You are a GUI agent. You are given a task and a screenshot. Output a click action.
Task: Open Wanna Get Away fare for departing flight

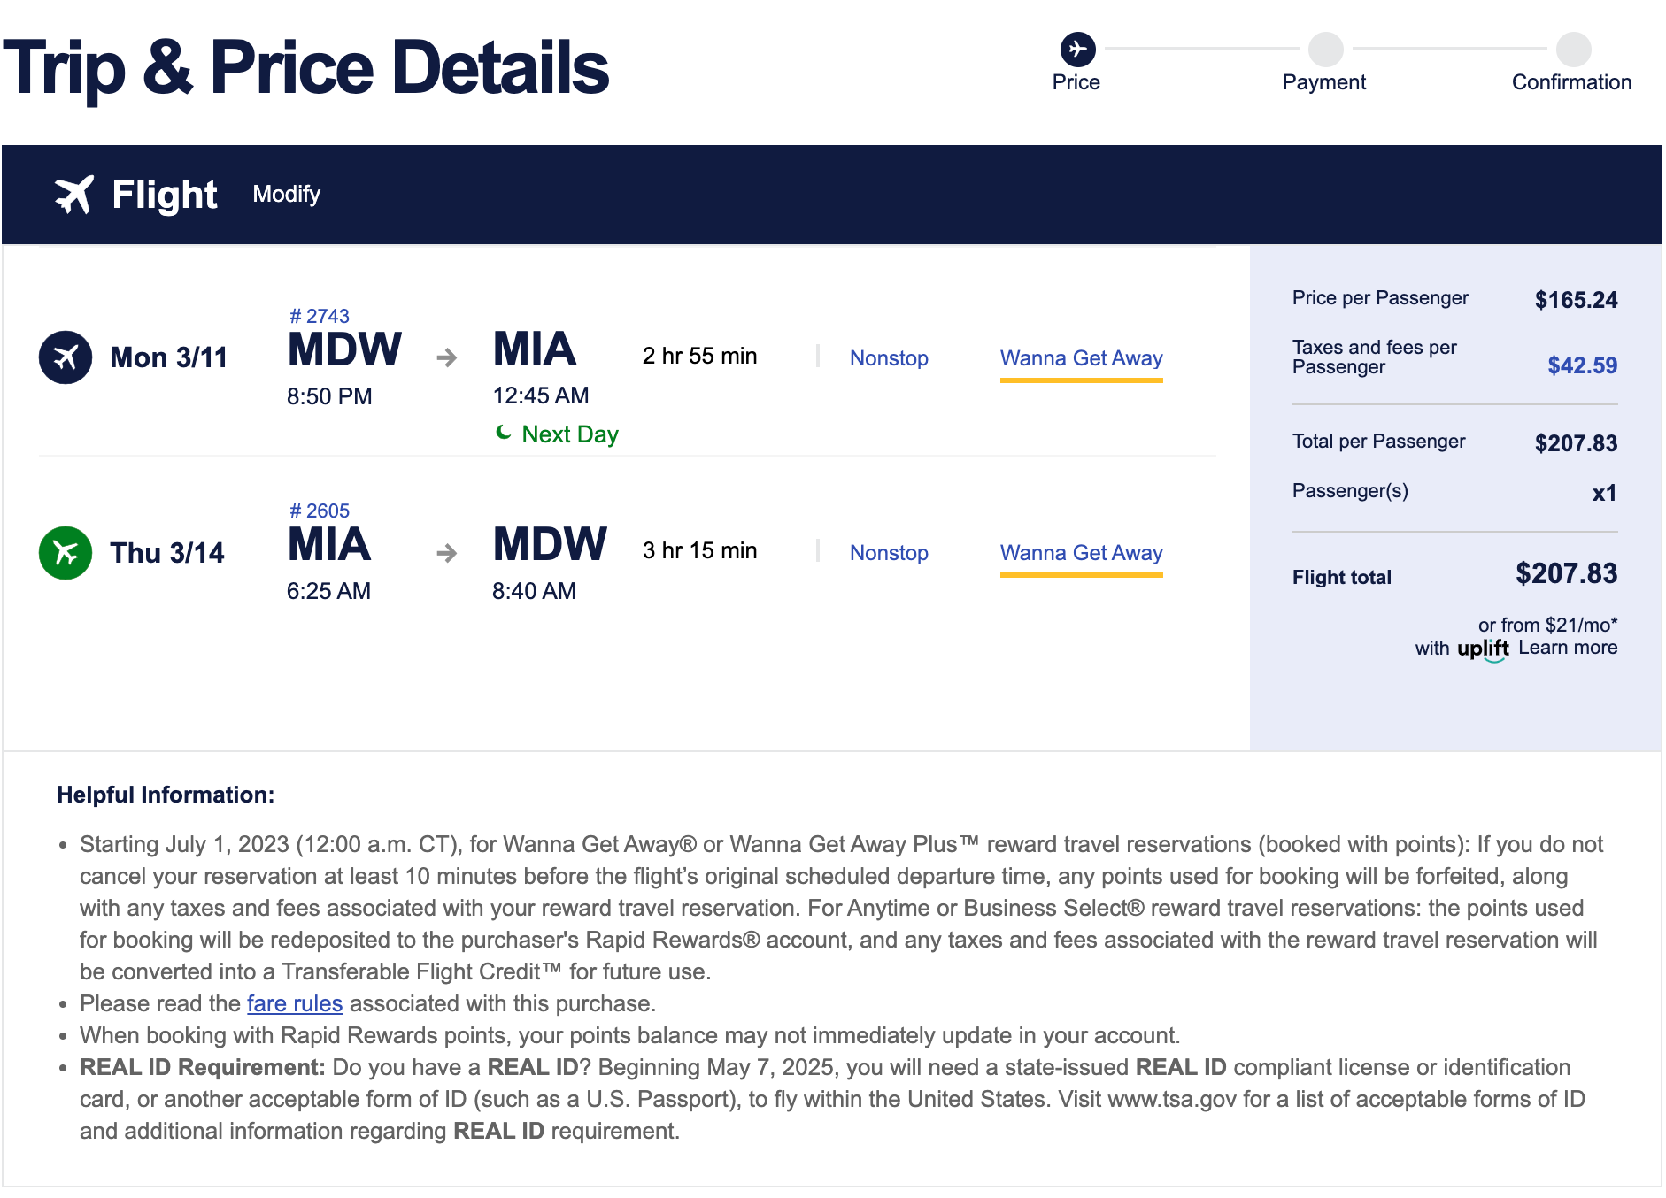pyautogui.click(x=1081, y=358)
